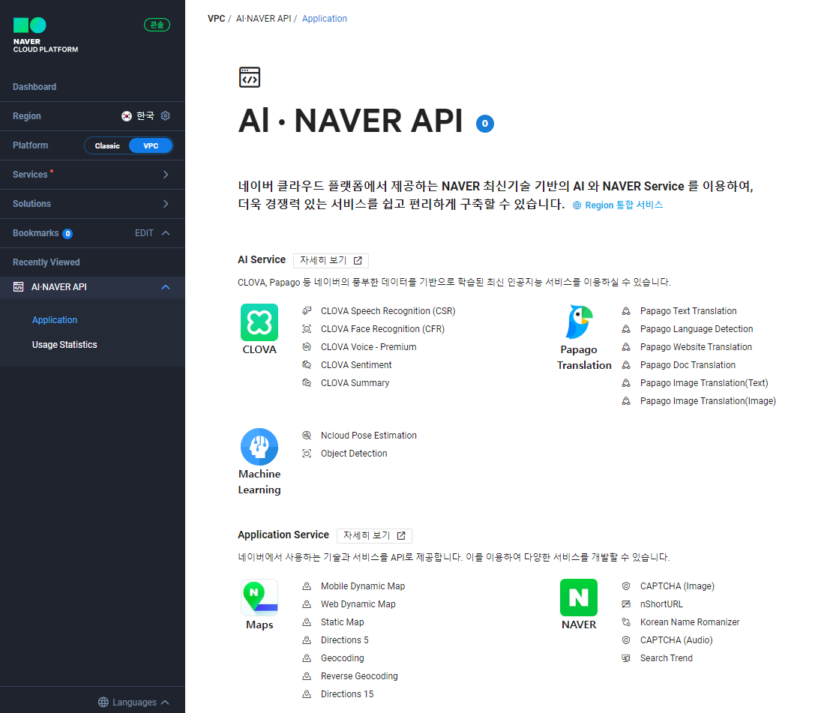This screenshot has width=824, height=713.
Task: Click Papago Website Translation
Action: pos(696,347)
